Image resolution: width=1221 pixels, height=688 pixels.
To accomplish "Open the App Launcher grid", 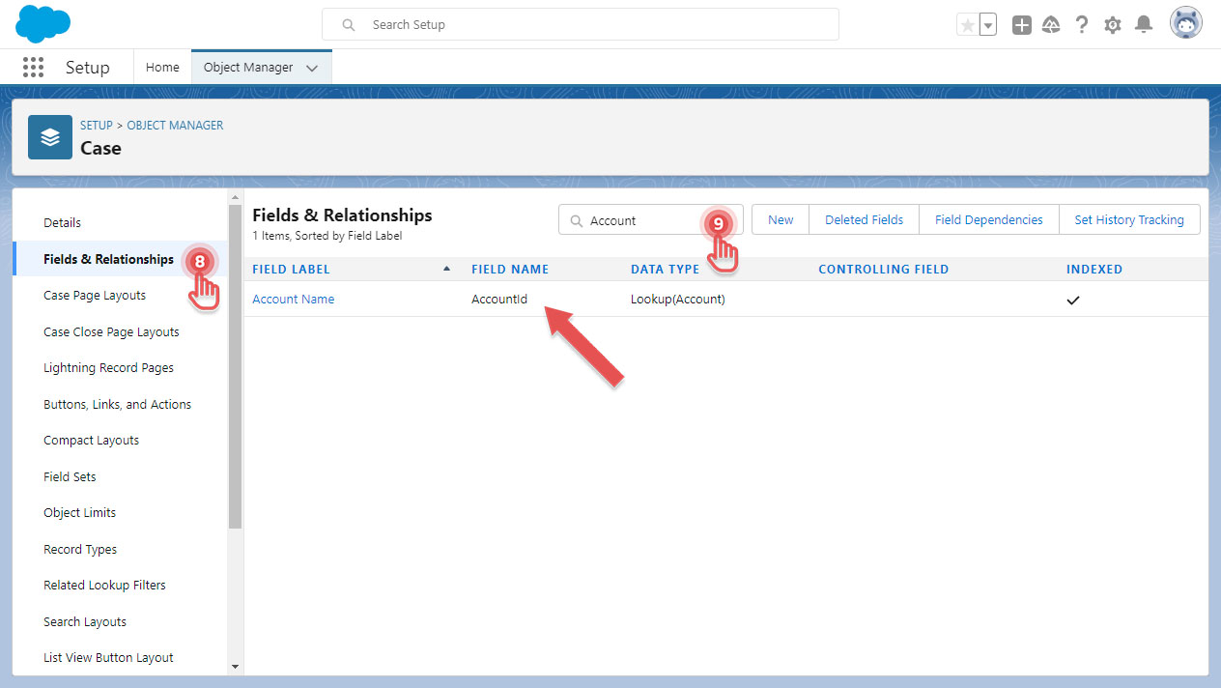I will (33, 67).
